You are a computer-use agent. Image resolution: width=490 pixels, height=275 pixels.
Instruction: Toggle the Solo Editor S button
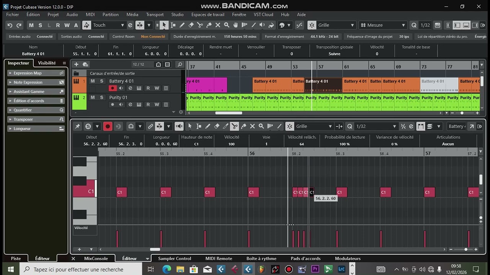(88, 126)
